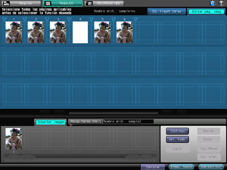Jump to last page in insert panel
Viewport: 227px width, 170px height.
[146, 158]
